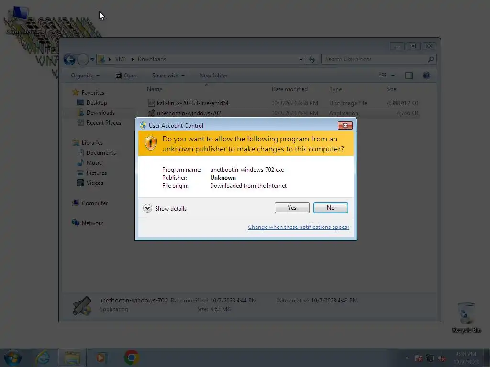Image resolution: width=490 pixels, height=367 pixels.
Task: Change the view with the view icon
Action: [382, 76]
